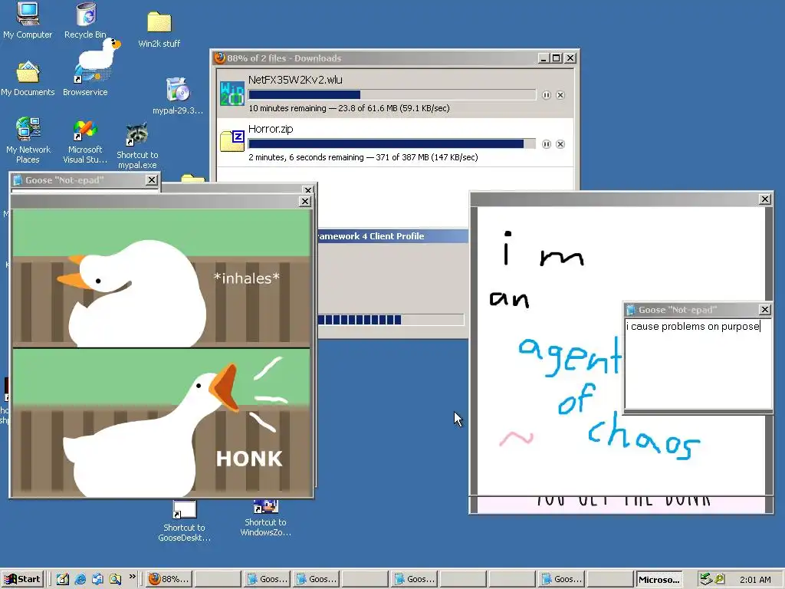Open the Start menu
Viewport: 785px width, 589px height.
click(22, 579)
